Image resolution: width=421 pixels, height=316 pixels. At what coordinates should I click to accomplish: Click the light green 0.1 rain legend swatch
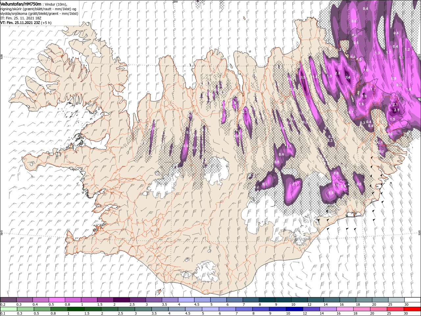coord(8,309)
